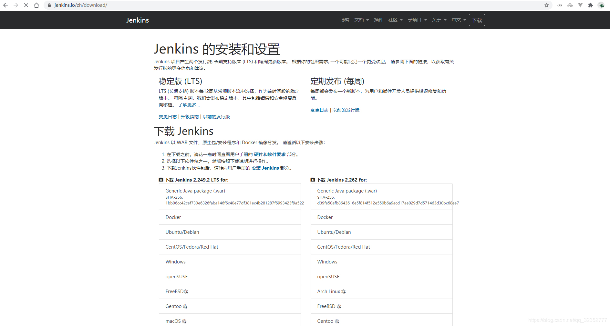Select Docker under the LTS downloads

[230, 217]
